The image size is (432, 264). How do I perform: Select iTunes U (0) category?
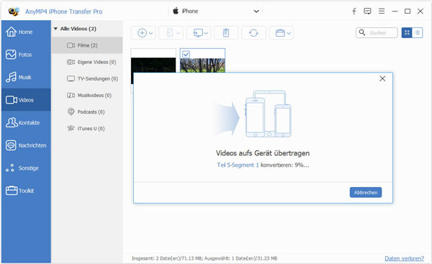(87, 128)
